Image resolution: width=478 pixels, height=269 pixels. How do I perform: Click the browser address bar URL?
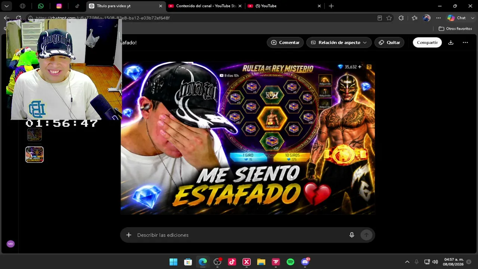pyautogui.click(x=103, y=18)
